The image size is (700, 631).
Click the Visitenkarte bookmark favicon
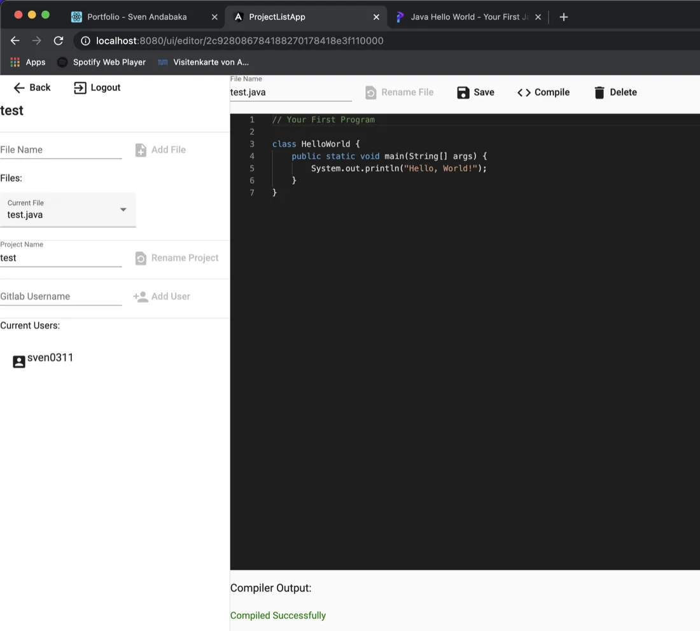pyautogui.click(x=162, y=62)
